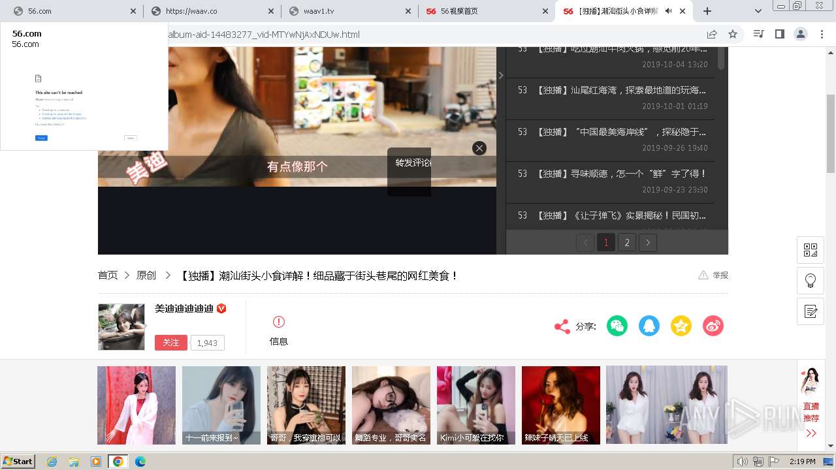Mute the audio-playing tab speaker icon

669,11
